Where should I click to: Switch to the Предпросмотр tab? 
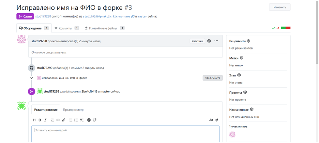click(73, 110)
